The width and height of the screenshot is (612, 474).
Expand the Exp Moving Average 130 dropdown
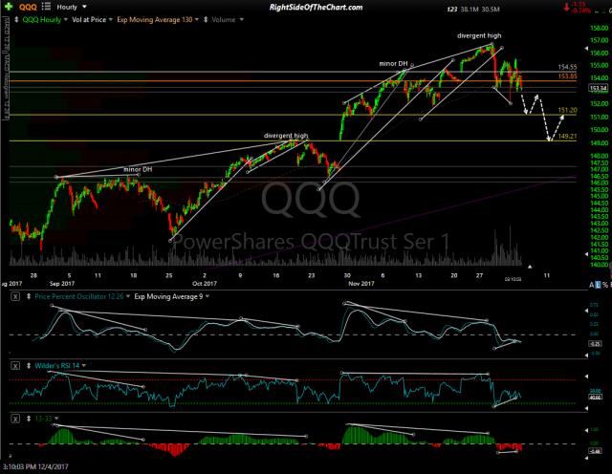(x=197, y=19)
